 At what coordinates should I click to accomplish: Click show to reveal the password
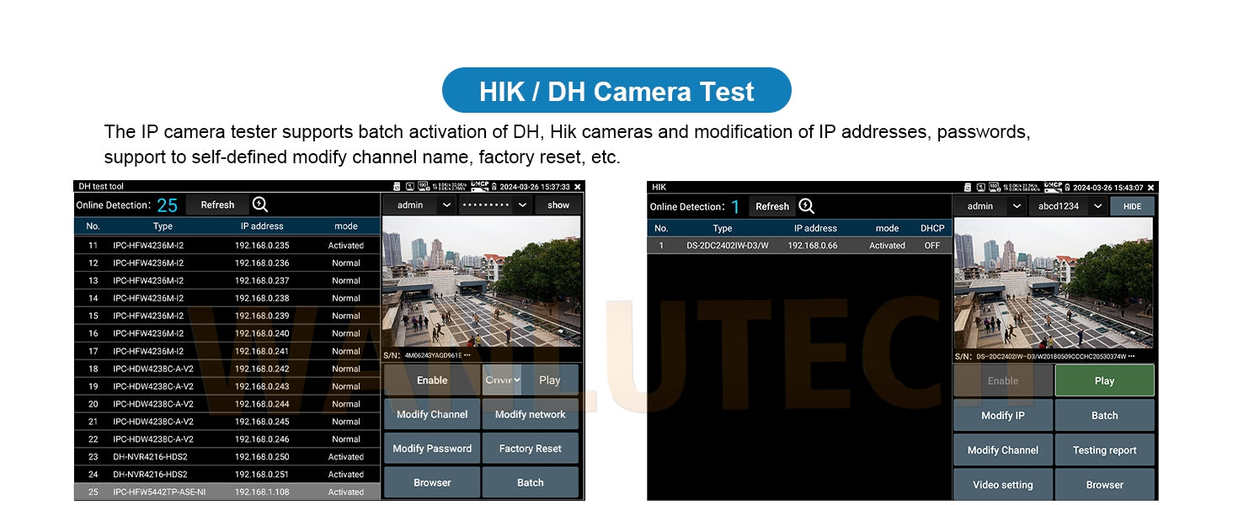pyautogui.click(x=558, y=205)
